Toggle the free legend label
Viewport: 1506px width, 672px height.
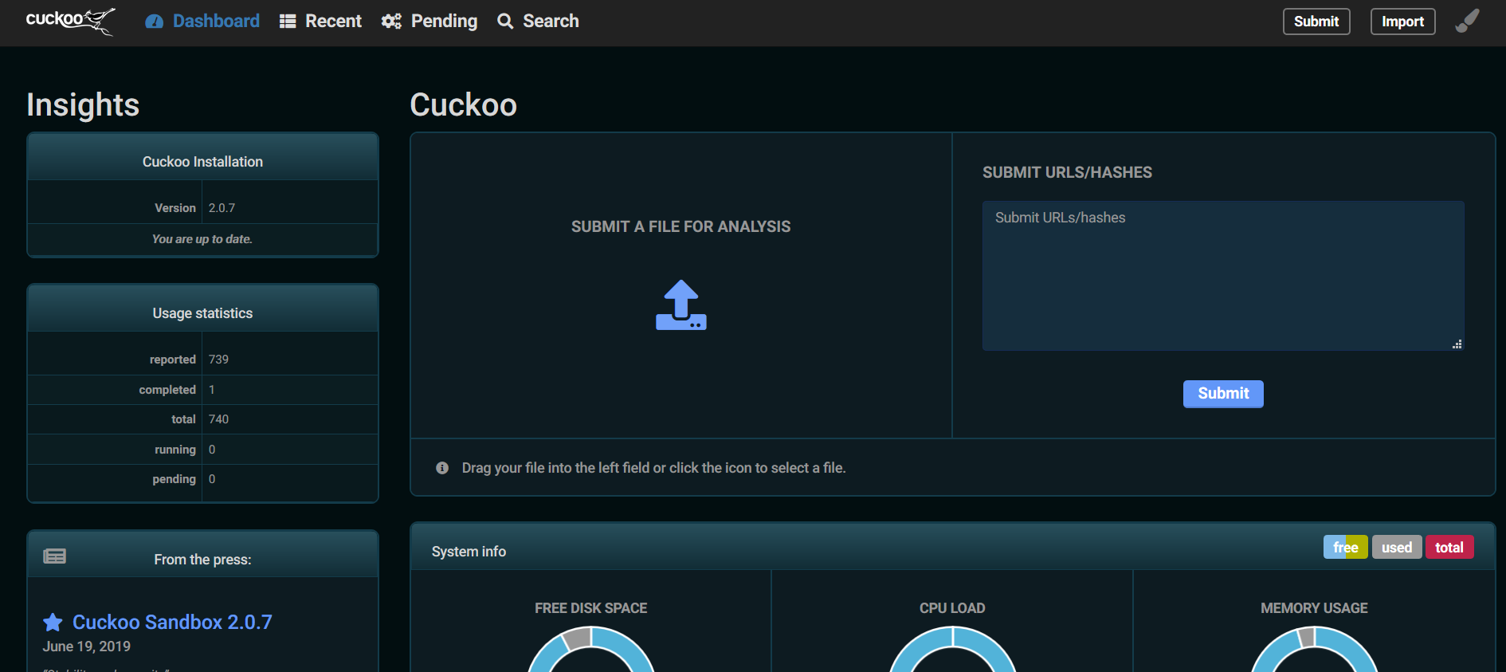[x=1345, y=548]
